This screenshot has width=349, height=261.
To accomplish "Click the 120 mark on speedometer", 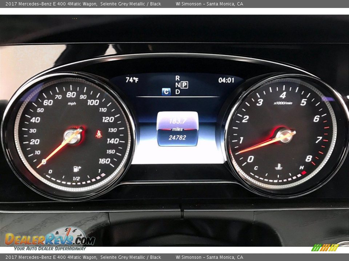I will (x=108, y=120).
